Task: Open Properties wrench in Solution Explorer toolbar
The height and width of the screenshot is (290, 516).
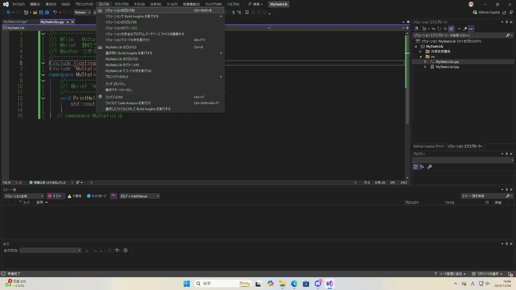Action: 465,29
